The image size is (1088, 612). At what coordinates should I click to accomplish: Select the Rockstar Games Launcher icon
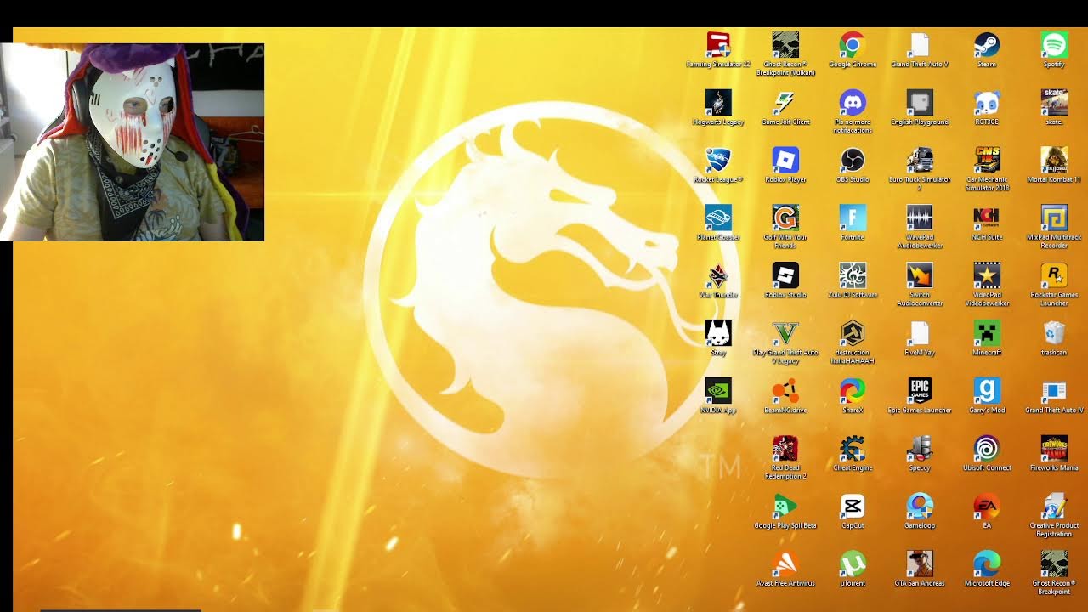[x=1054, y=275]
